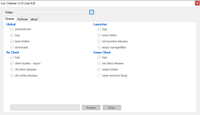
Task: Click the Game Client section heading
Action: (102, 52)
